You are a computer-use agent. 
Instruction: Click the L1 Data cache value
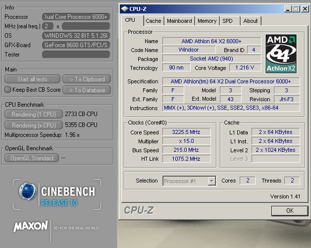click(x=275, y=132)
